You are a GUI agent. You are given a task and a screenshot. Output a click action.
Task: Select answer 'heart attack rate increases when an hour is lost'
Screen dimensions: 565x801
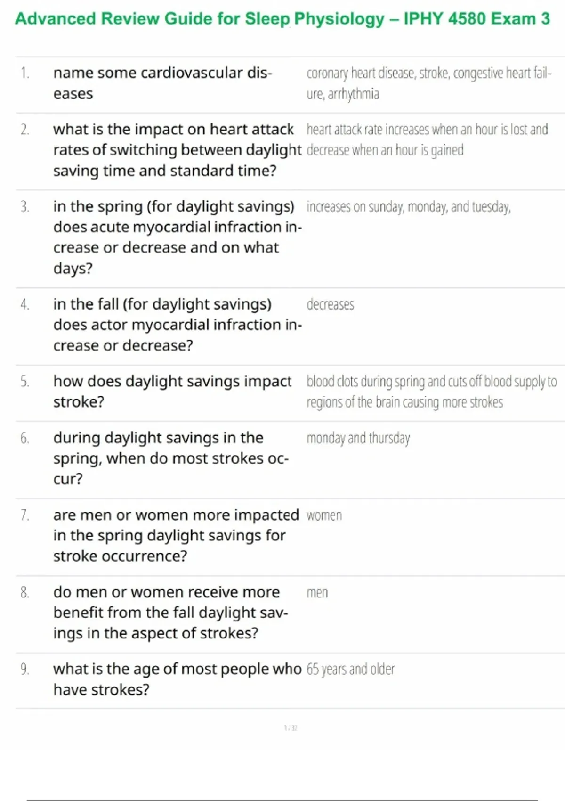pyautogui.click(x=427, y=139)
